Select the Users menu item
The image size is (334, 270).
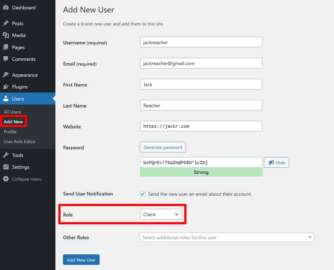[28, 98]
